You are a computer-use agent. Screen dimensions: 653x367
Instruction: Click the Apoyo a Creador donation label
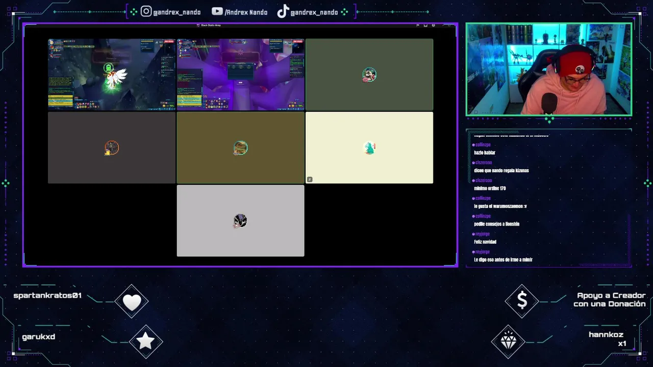(x=610, y=300)
